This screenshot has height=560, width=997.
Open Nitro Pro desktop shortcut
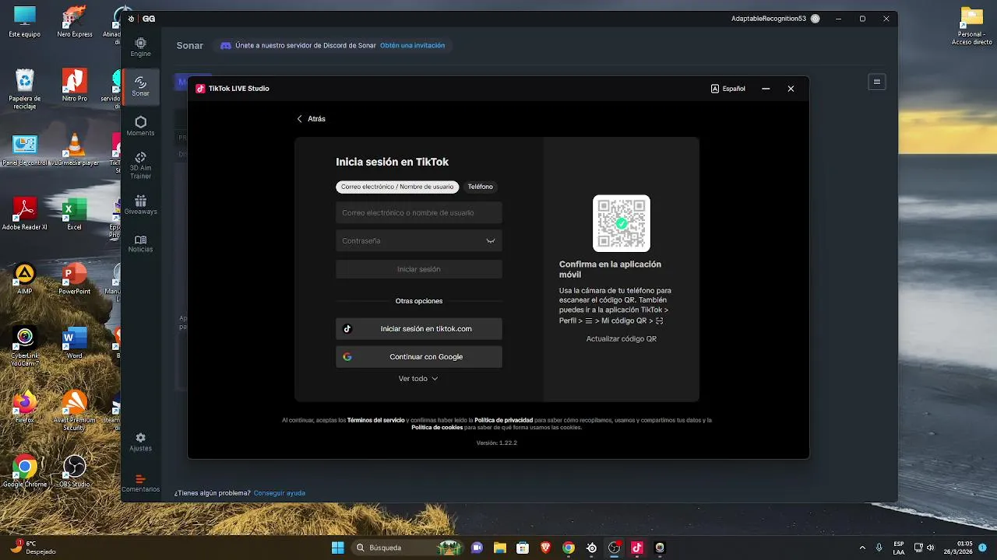[74, 86]
